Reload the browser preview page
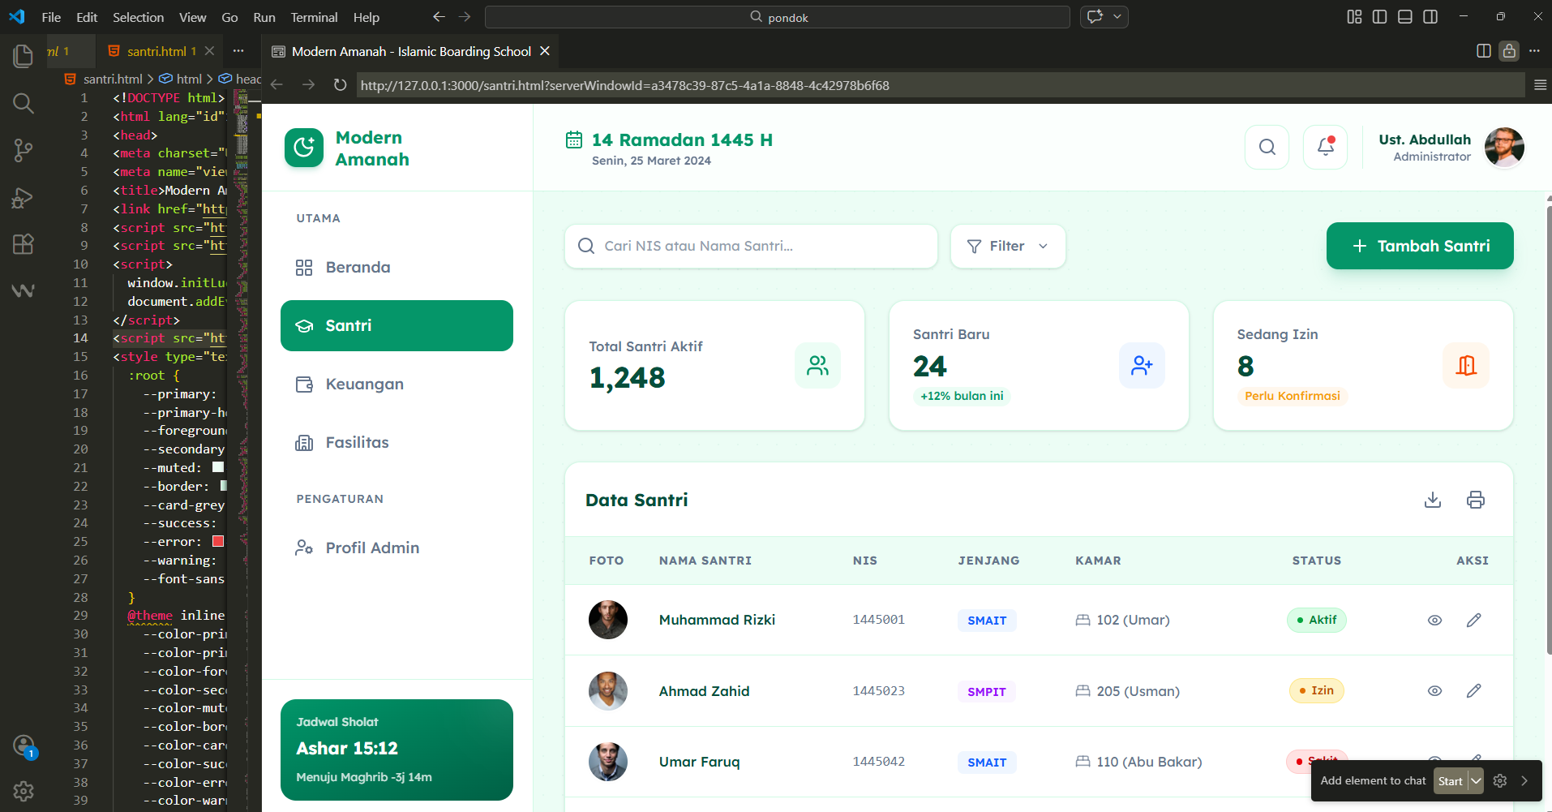This screenshot has height=812, width=1552. [x=340, y=85]
